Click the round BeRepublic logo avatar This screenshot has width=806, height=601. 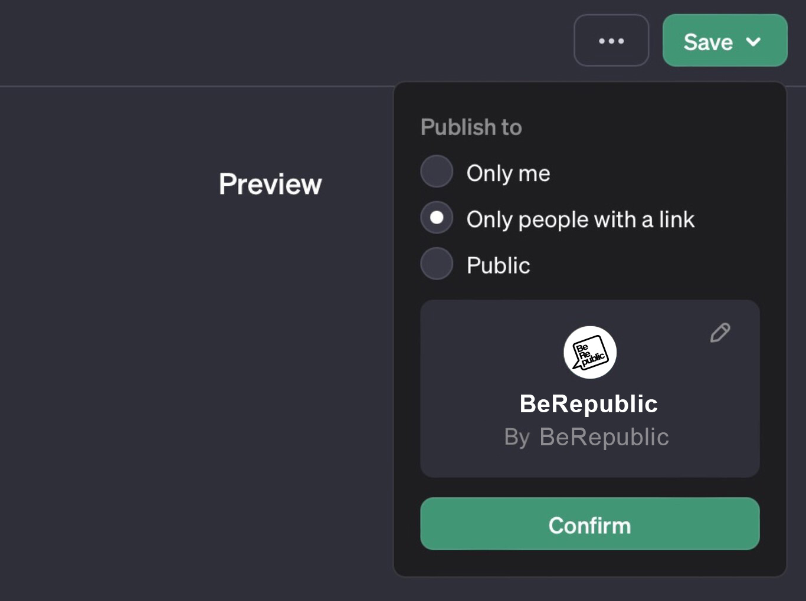coord(589,352)
